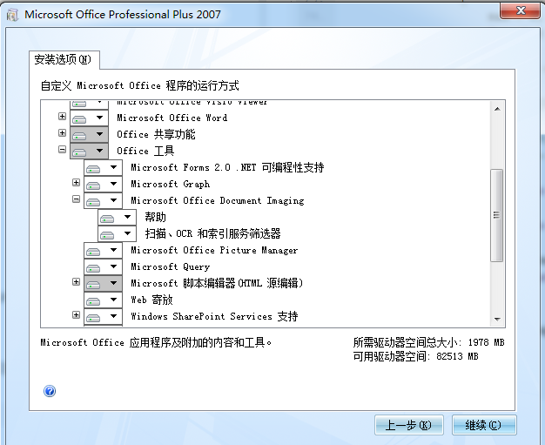Select the Office 工具 row text
This screenshot has height=445, width=545.
click(x=145, y=151)
